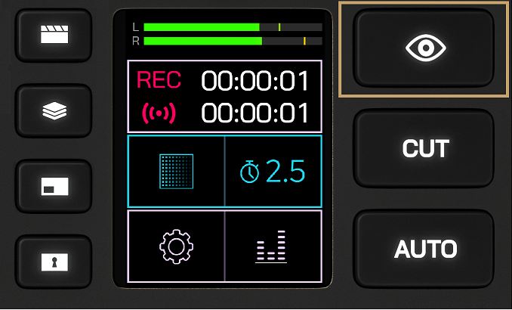The image size is (512, 310).
Task: Click the stopwatch icon in duration tile
Action: pos(250,172)
